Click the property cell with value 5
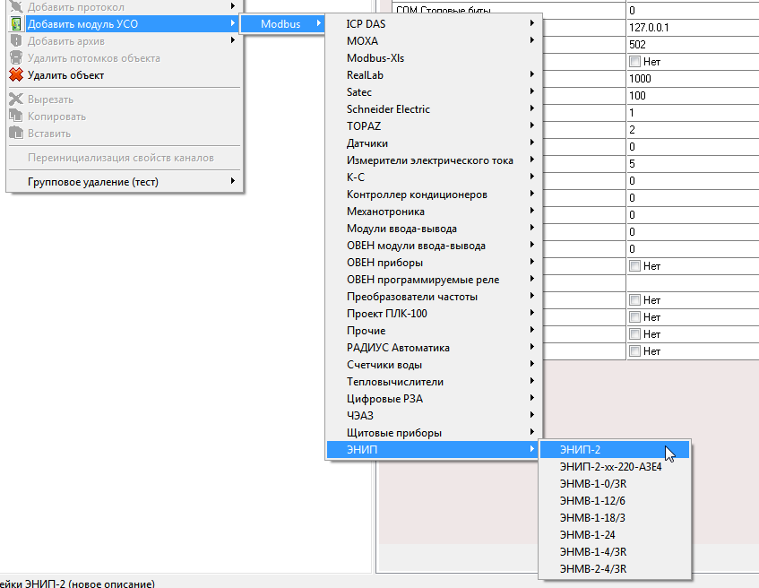759x588 pixels. (693, 164)
